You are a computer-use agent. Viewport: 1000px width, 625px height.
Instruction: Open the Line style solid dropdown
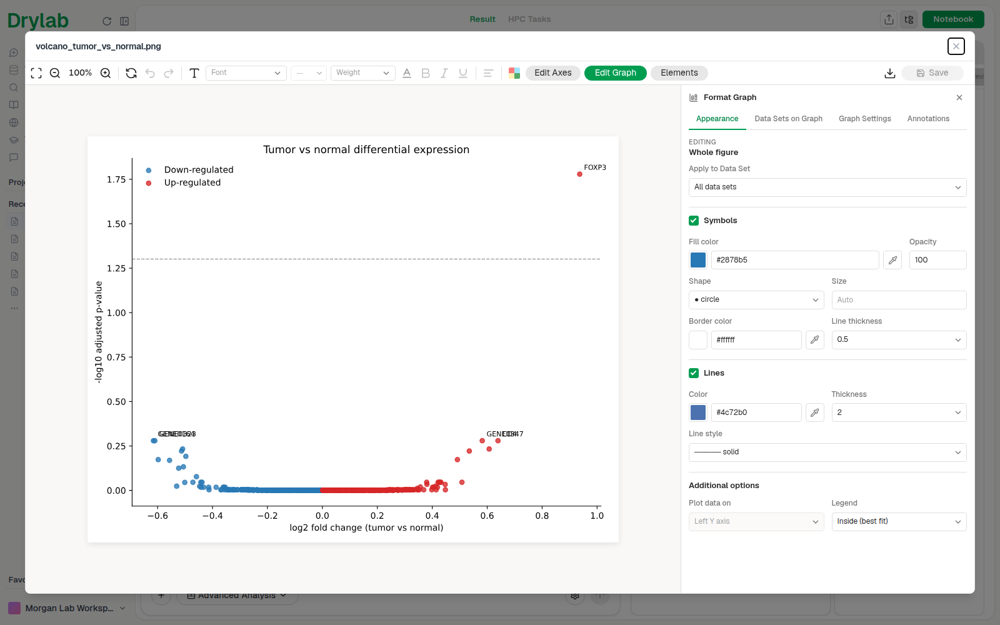tap(827, 452)
